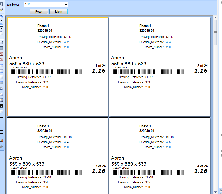Select the dotted-outline panel tool icon
The width and height of the screenshot is (222, 194).
[x=2, y=112]
